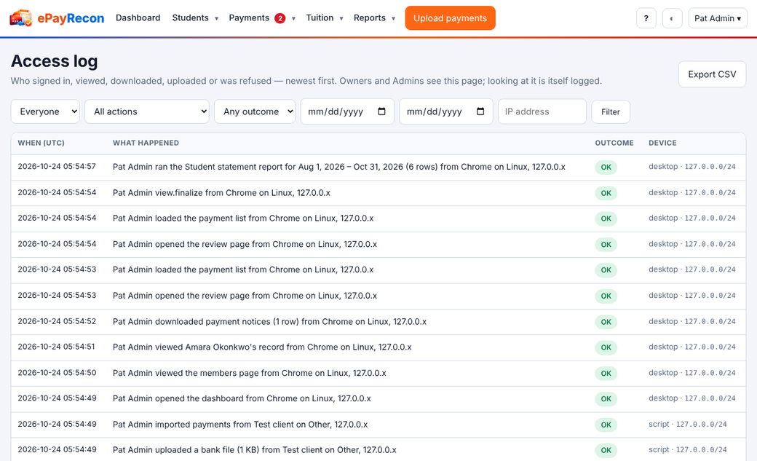
Task: Click the red Payments notification badge
Action: click(x=280, y=18)
